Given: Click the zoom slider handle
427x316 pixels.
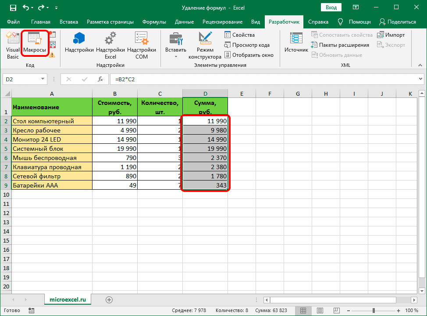Looking at the screenshot, I should click(x=374, y=310).
